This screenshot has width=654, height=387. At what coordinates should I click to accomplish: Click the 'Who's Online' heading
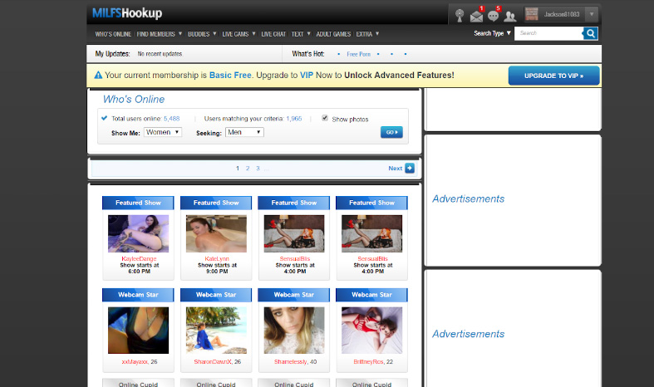click(134, 100)
